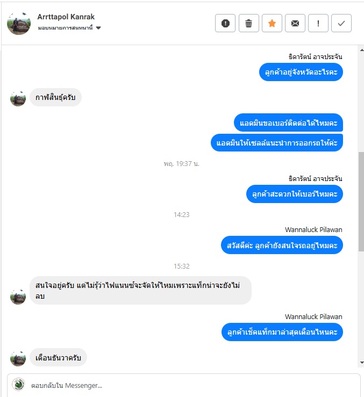This screenshot has width=364, height=397.
Task: Click the scrollbar down arrow
Action: pyautogui.click(x=361, y=363)
